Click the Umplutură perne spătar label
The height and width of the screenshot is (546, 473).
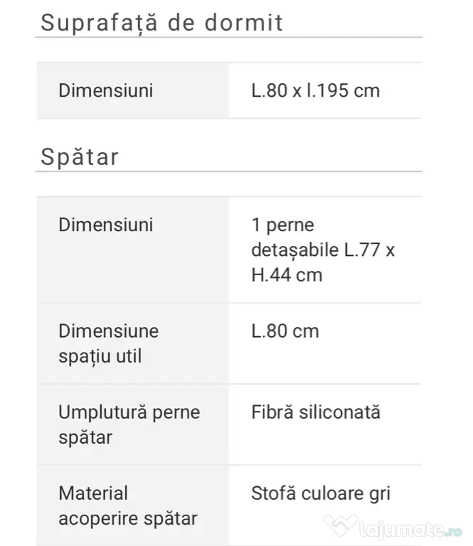click(129, 424)
